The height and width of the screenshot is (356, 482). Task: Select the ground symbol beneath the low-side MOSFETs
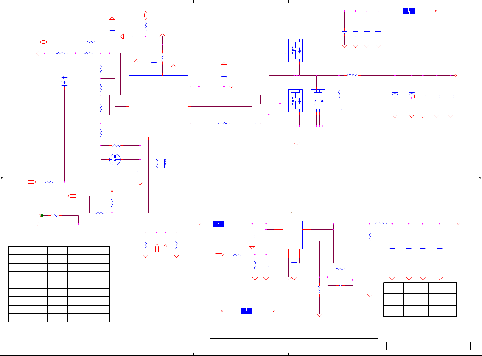tap(297, 144)
